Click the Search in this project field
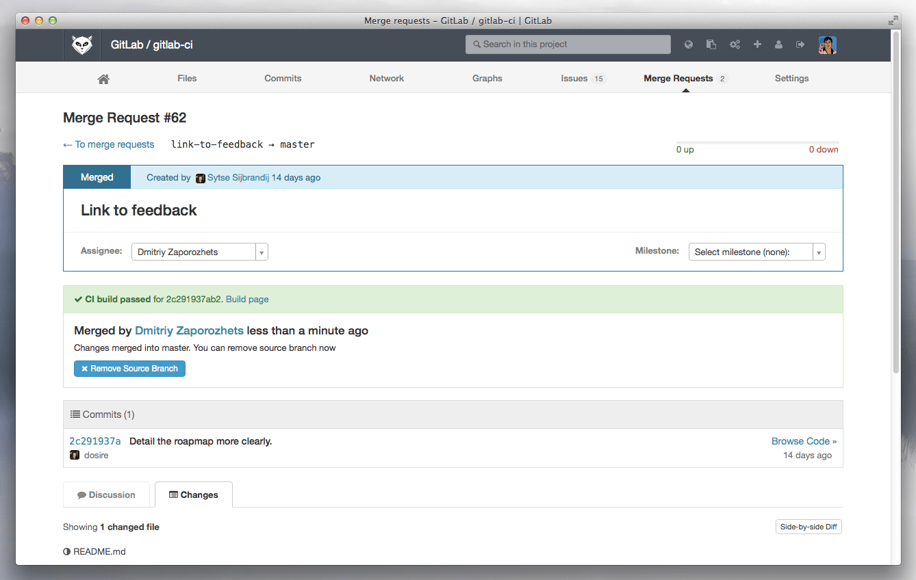 568,44
